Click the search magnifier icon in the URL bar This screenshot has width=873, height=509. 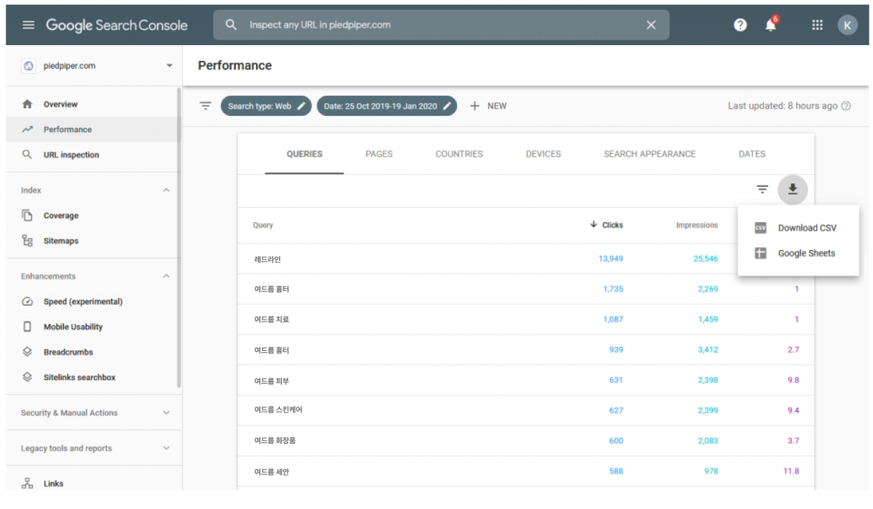pyautogui.click(x=231, y=25)
